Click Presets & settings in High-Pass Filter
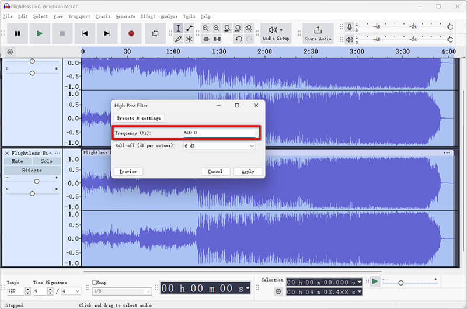 coord(139,119)
